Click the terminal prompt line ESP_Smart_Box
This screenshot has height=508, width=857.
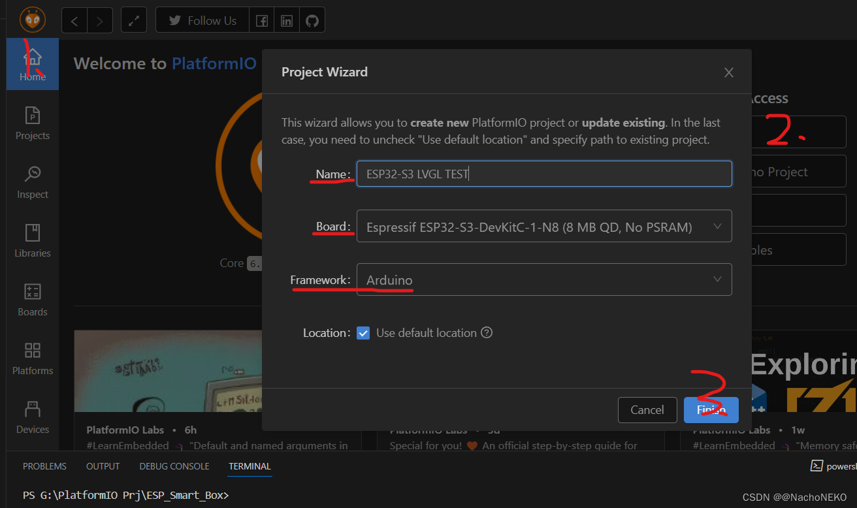126,496
